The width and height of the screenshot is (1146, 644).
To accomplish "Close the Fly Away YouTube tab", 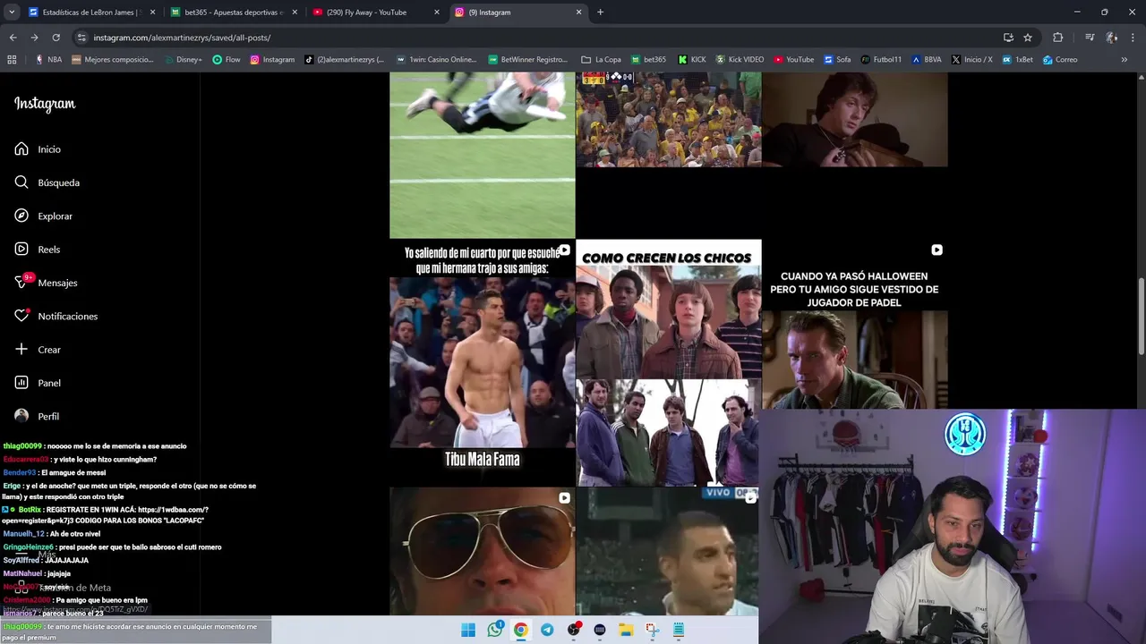I will (437, 13).
